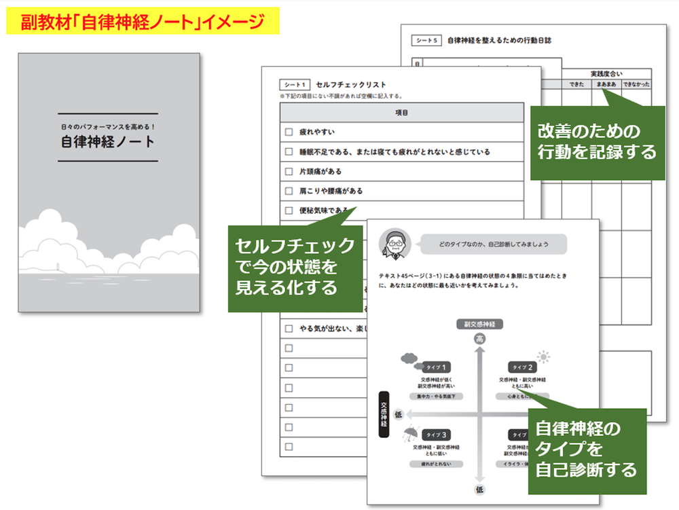
Task: Click the どのタイプなのか、自己診断してみましょう speech bubble
Action: [493, 244]
